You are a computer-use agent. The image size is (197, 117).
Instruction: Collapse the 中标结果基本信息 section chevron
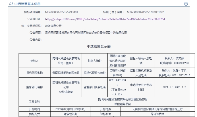pyautogui.click(x=186, y=4)
